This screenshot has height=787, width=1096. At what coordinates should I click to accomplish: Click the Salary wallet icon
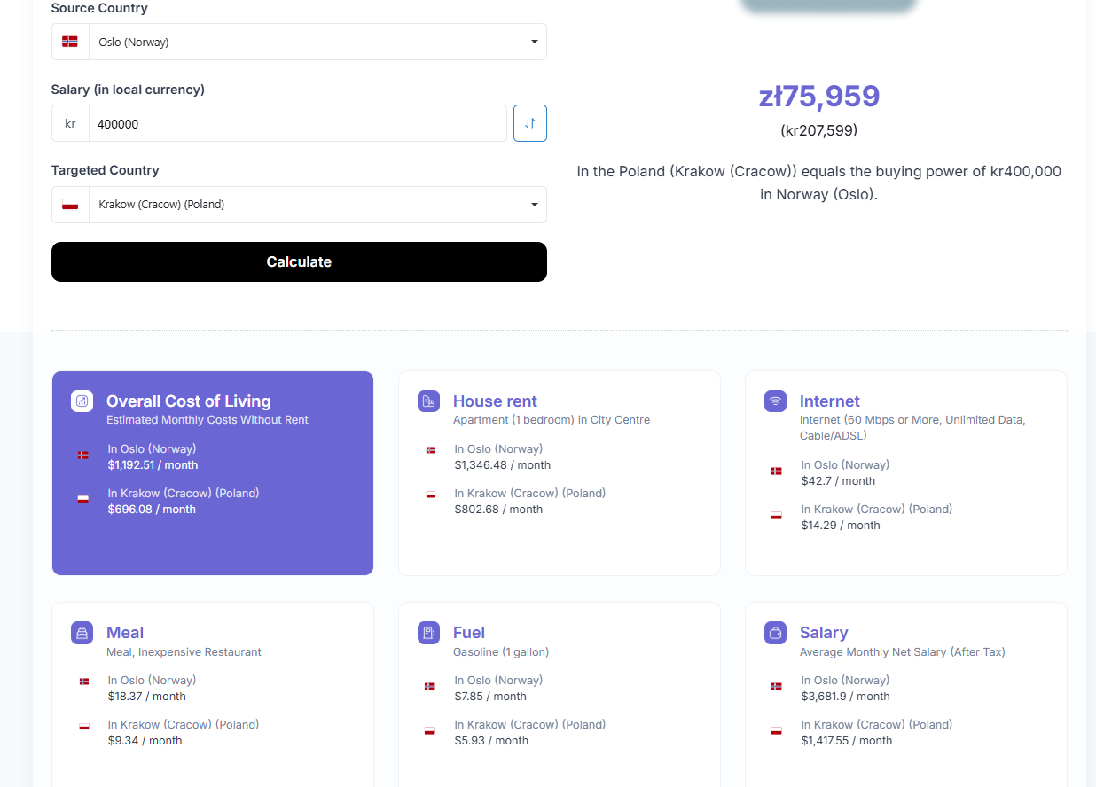click(x=775, y=632)
